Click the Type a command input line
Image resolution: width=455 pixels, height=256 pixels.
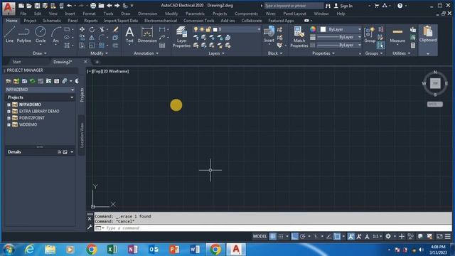273,228
